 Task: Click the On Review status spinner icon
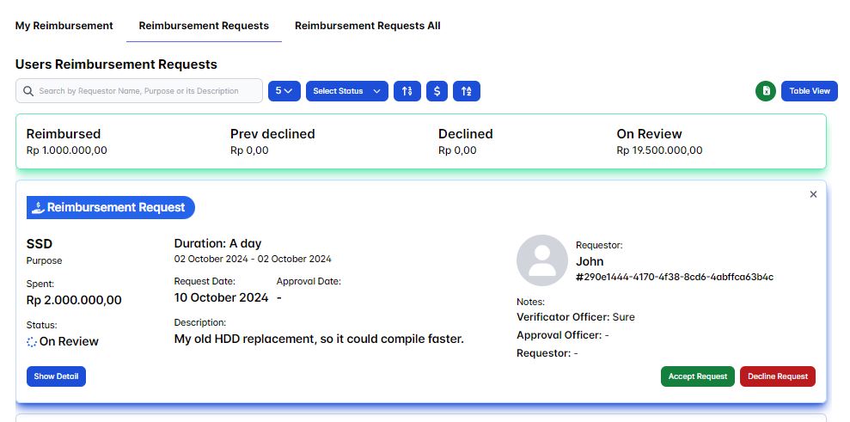tap(32, 342)
